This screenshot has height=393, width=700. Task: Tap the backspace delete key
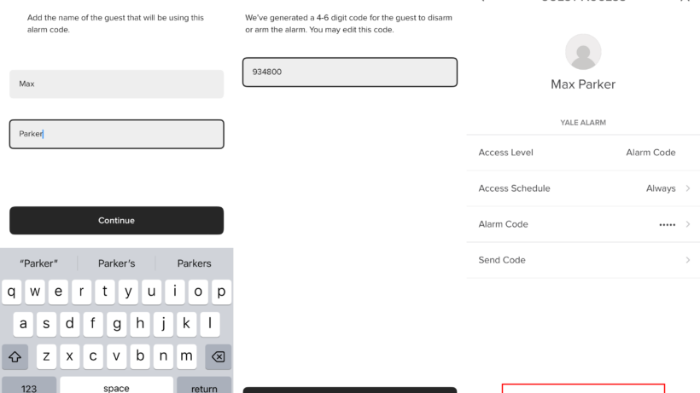click(x=218, y=356)
